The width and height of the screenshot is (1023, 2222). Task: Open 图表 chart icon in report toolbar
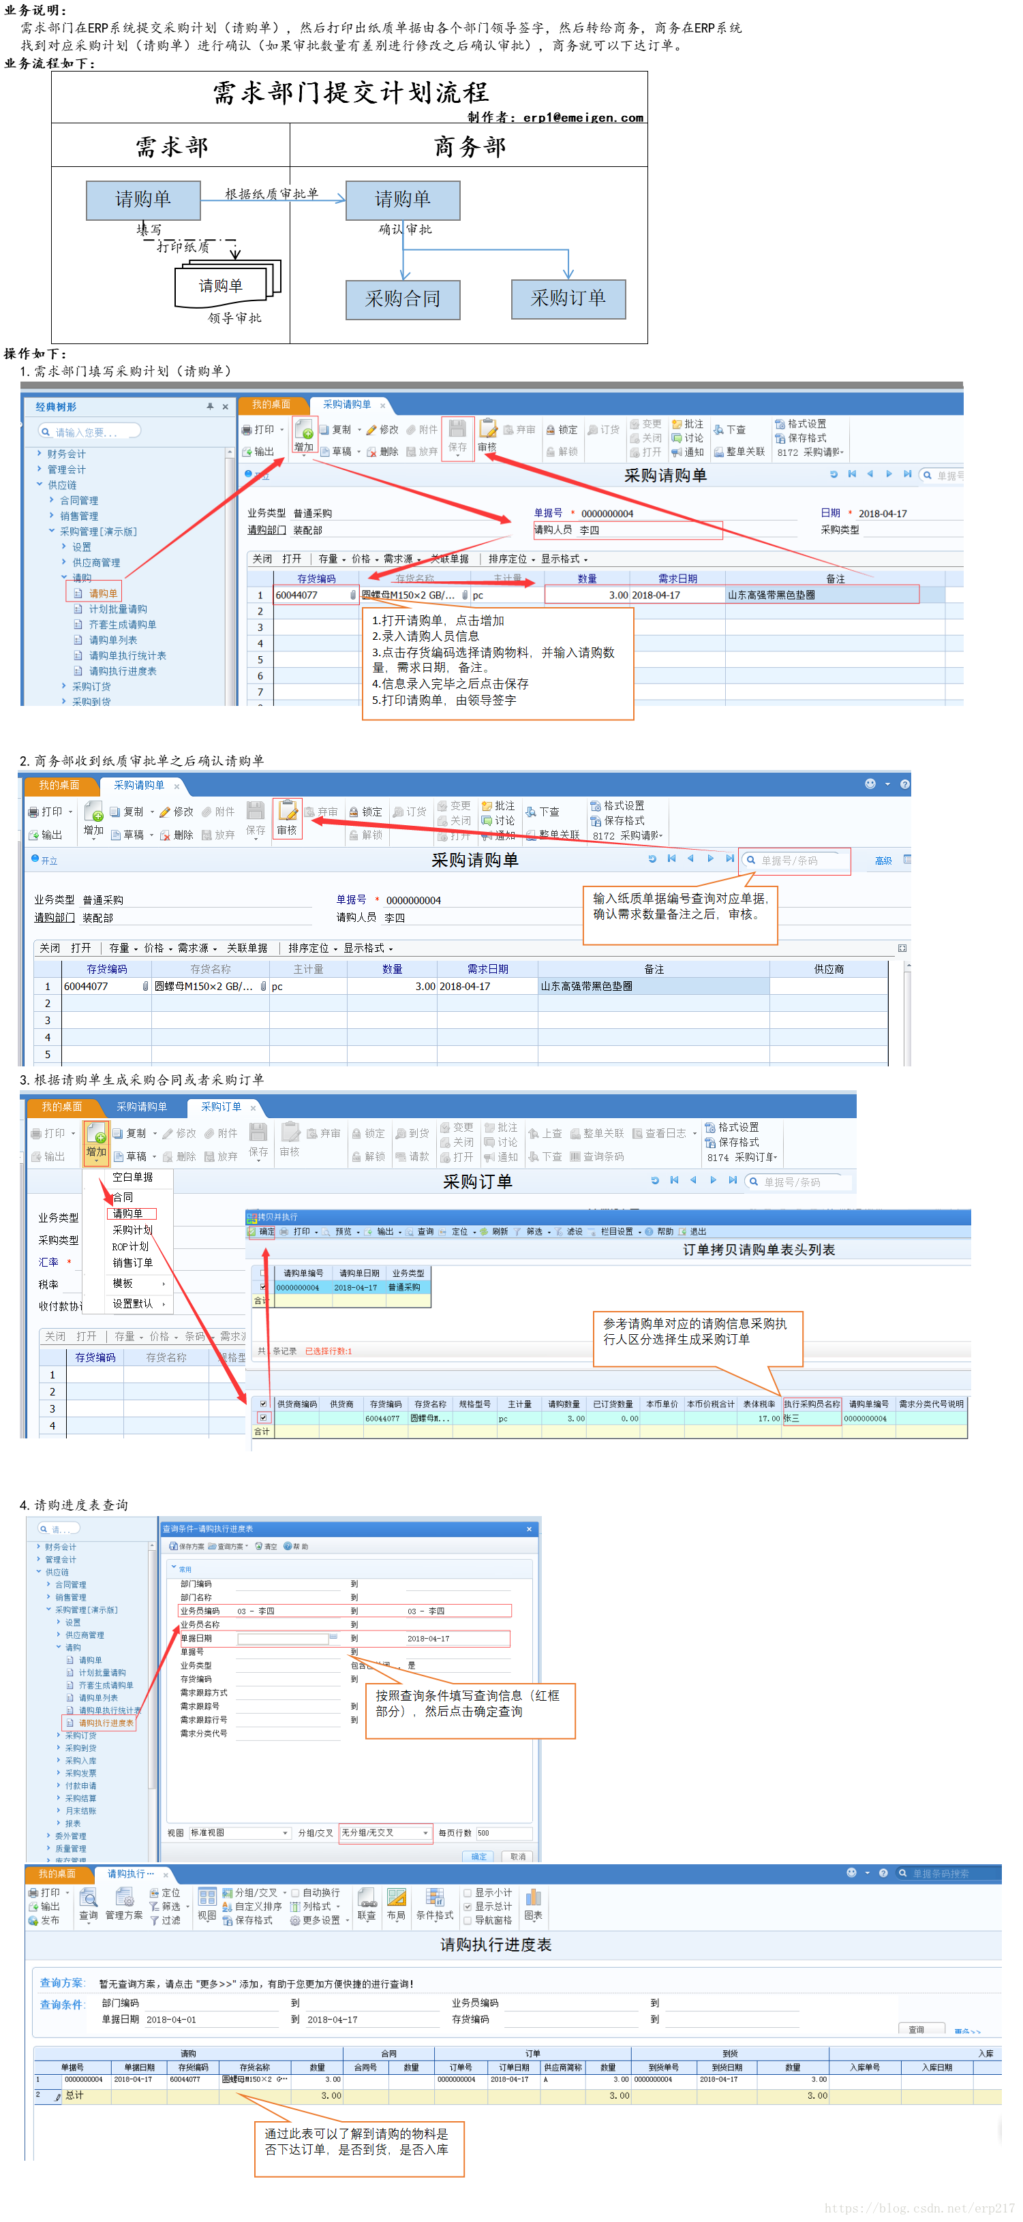coord(533,1905)
